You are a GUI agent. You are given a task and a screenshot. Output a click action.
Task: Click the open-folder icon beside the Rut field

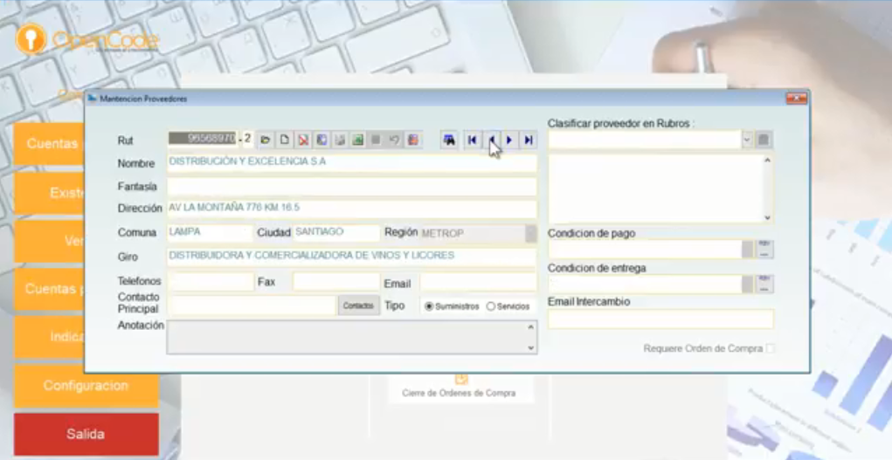click(x=265, y=140)
